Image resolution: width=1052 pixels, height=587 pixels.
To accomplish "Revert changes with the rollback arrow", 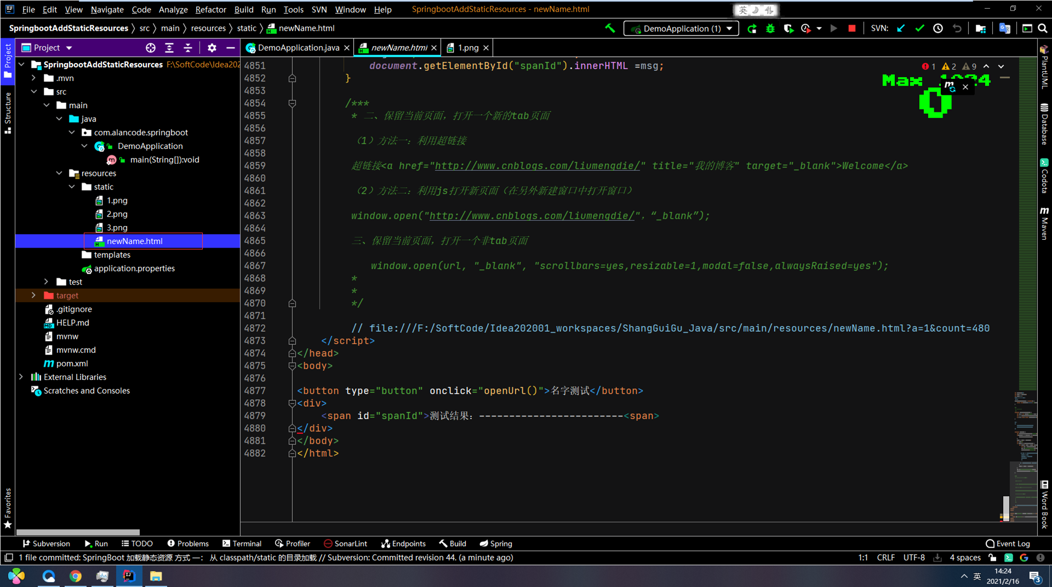I will coord(957,28).
